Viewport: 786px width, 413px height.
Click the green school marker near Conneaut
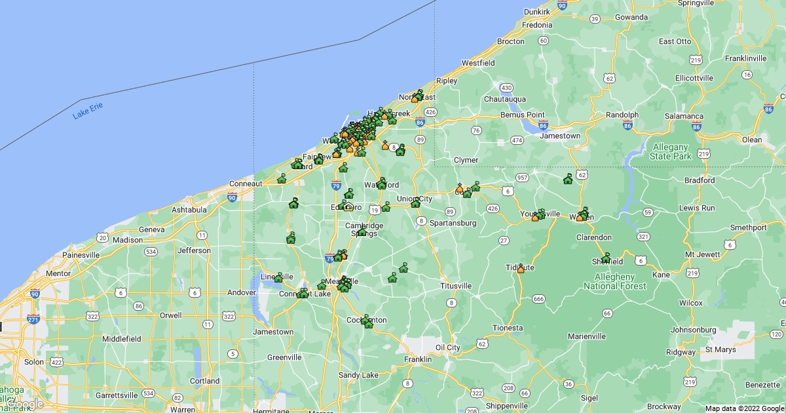point(282,179)
